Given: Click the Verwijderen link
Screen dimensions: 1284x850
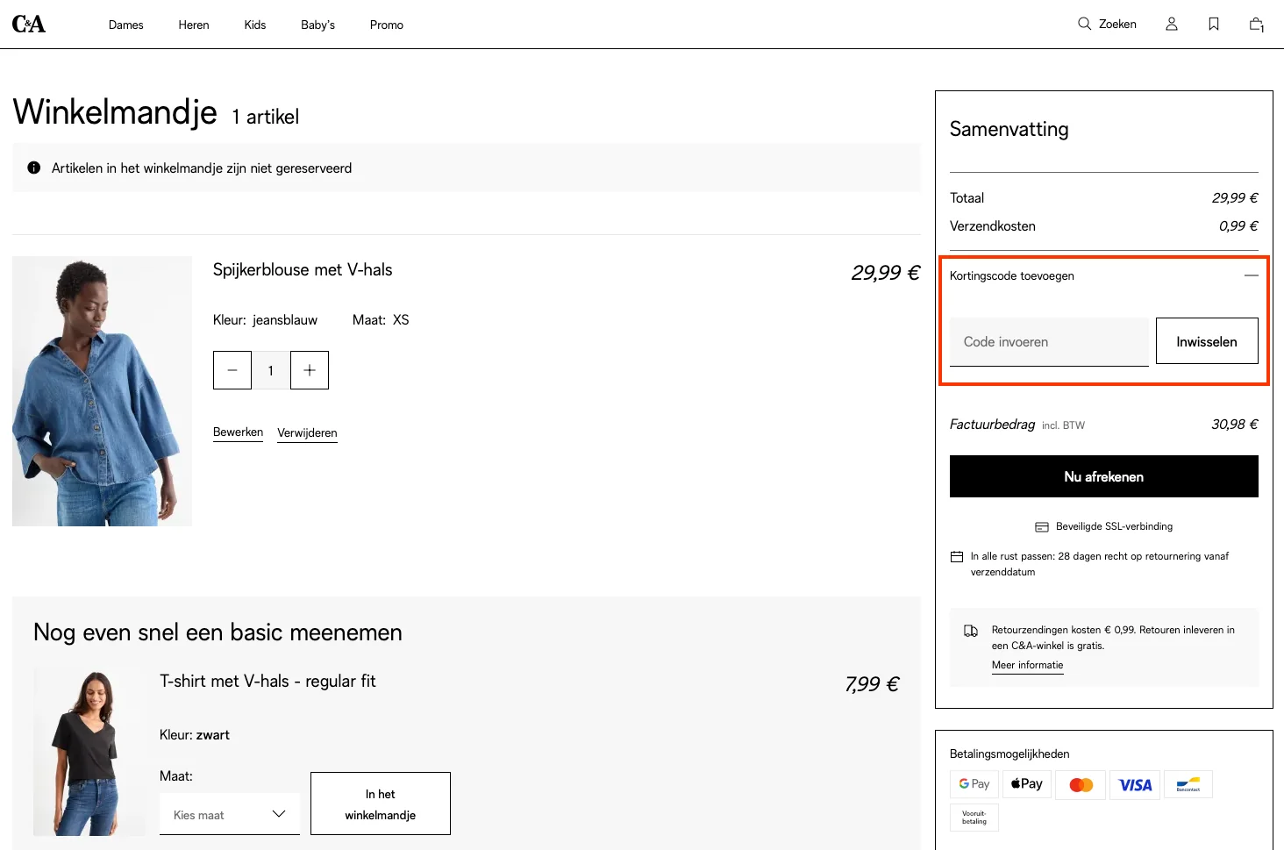Looking at the screenshot, I should pos(307,432).
